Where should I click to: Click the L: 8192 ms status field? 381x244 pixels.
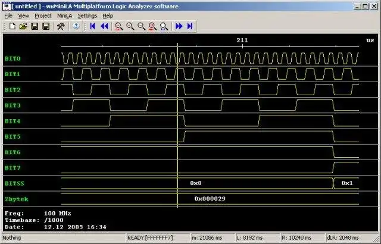click(x=258, y=237)
